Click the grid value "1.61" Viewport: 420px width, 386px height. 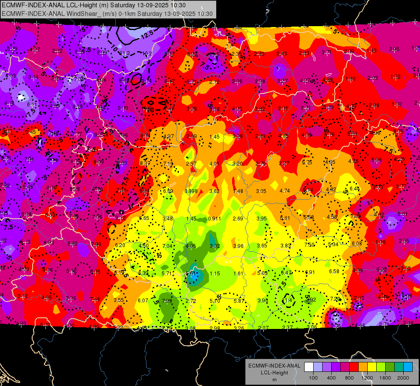[238, 274]
